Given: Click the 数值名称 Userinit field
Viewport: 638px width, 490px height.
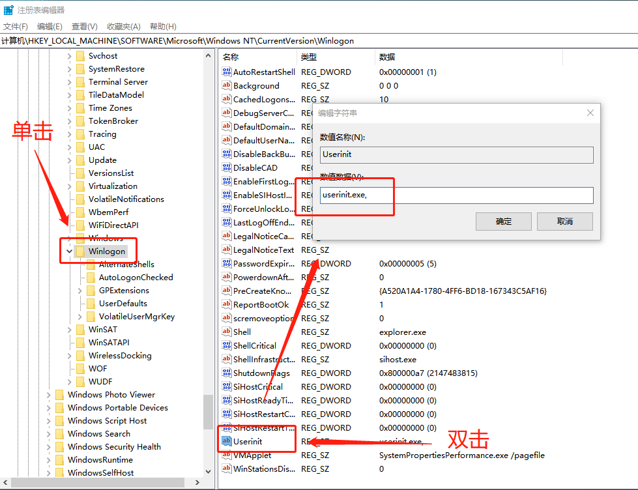Looking at the screenshot, I should [457, 154].
